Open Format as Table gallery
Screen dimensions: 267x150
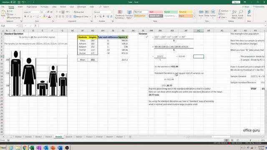pos(129,14)
